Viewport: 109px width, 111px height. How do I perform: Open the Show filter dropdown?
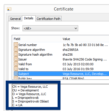(x=50, y=28)
